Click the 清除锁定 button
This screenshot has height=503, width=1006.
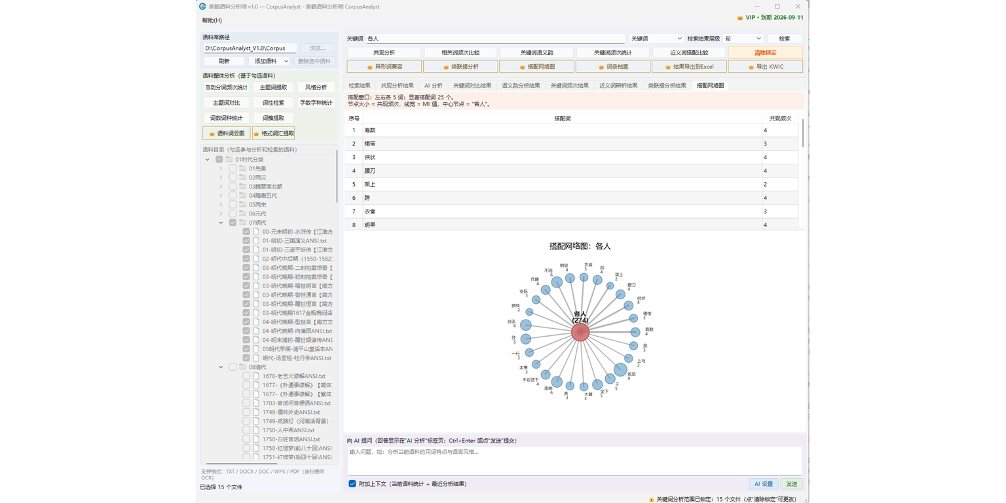[765, 52]
